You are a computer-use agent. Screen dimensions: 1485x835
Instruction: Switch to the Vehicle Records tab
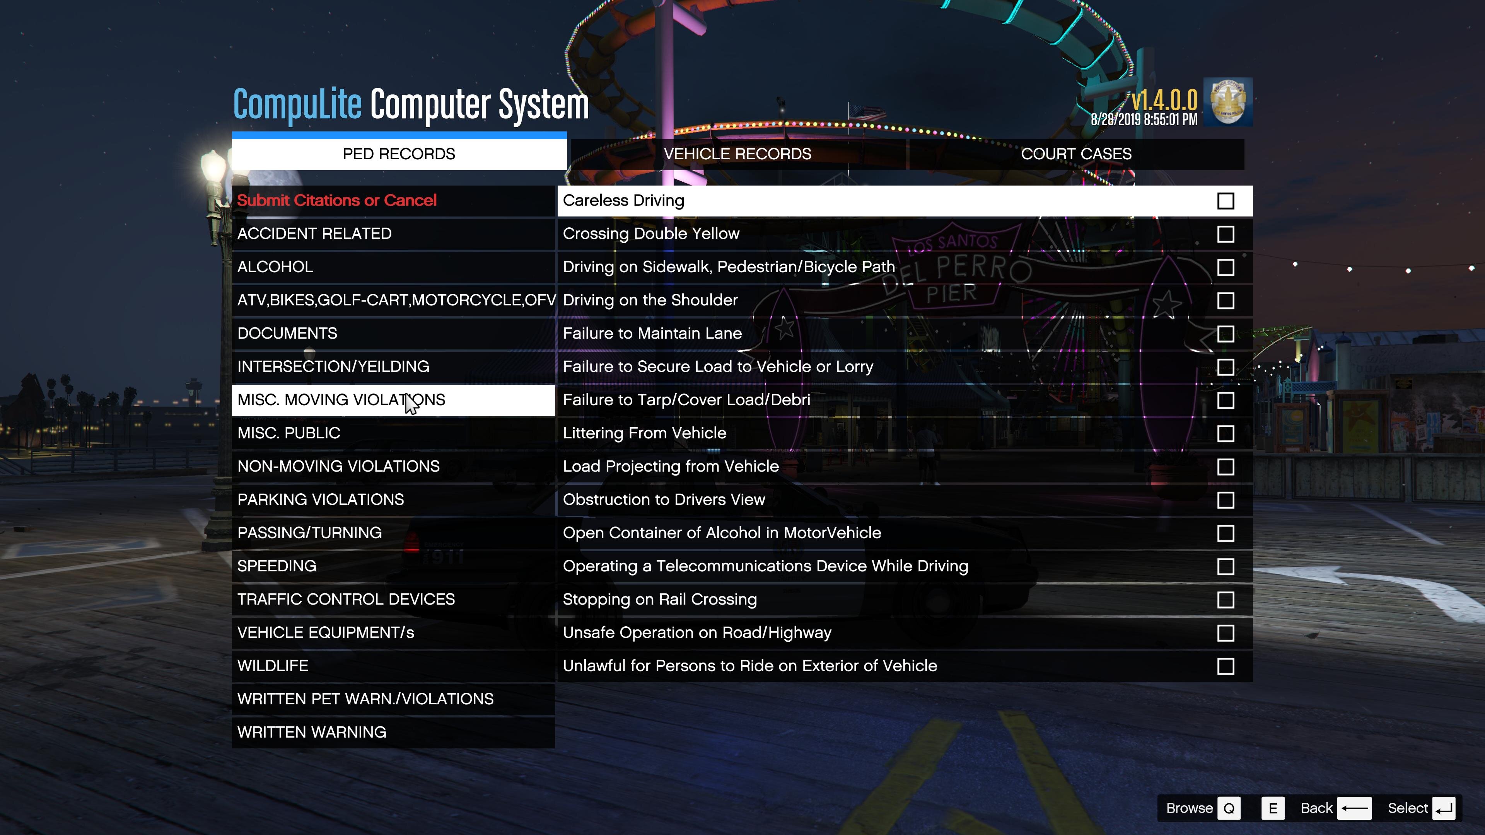737,154
